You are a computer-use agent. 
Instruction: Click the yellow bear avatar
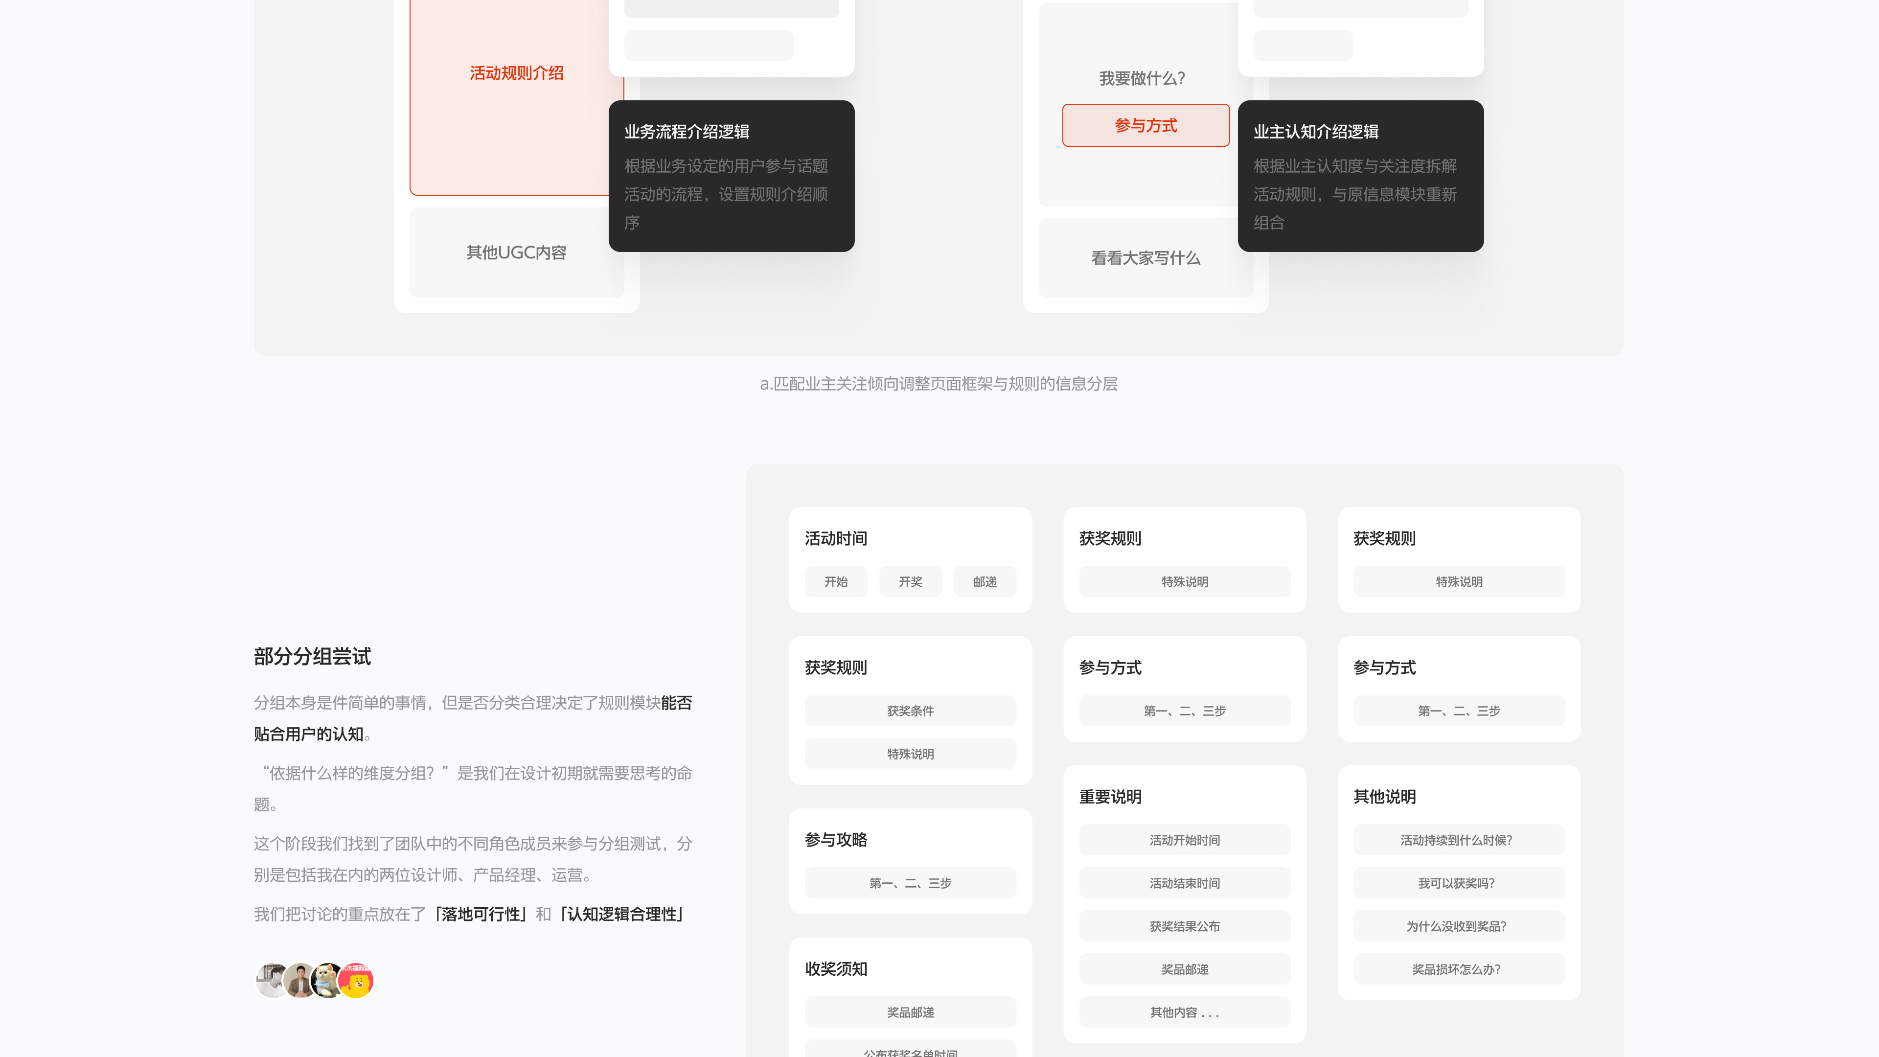pos(357,980)
